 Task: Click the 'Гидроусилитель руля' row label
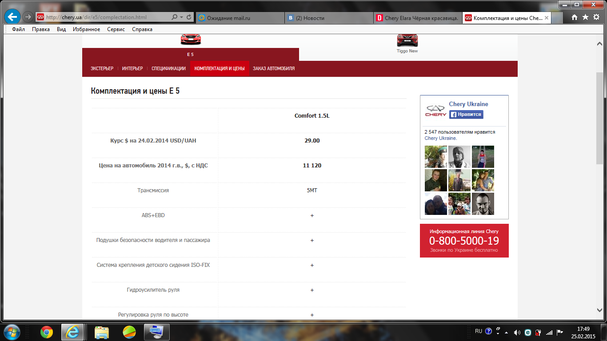153,290
